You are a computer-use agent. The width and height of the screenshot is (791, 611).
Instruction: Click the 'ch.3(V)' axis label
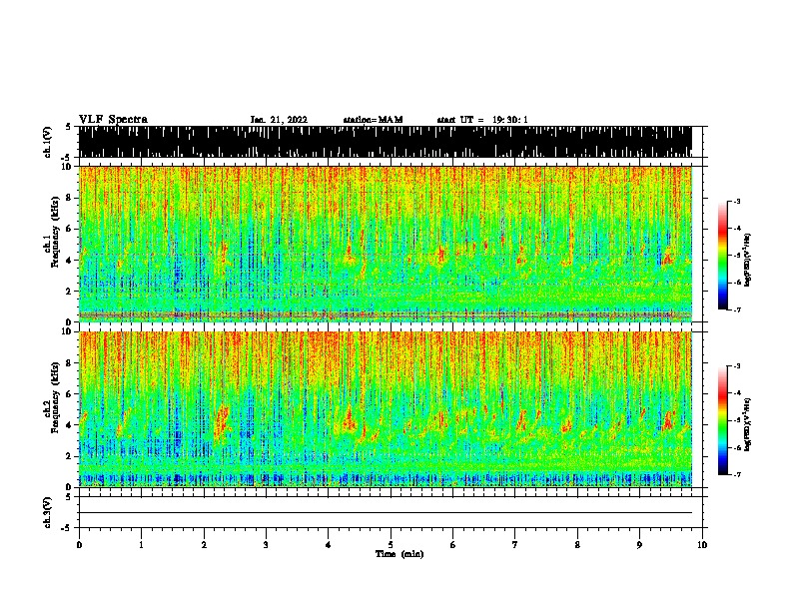point(48,512)
